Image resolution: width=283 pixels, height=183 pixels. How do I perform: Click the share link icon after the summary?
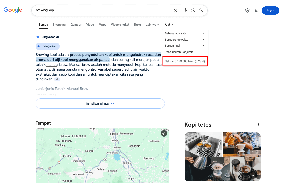tap(57, 79)
